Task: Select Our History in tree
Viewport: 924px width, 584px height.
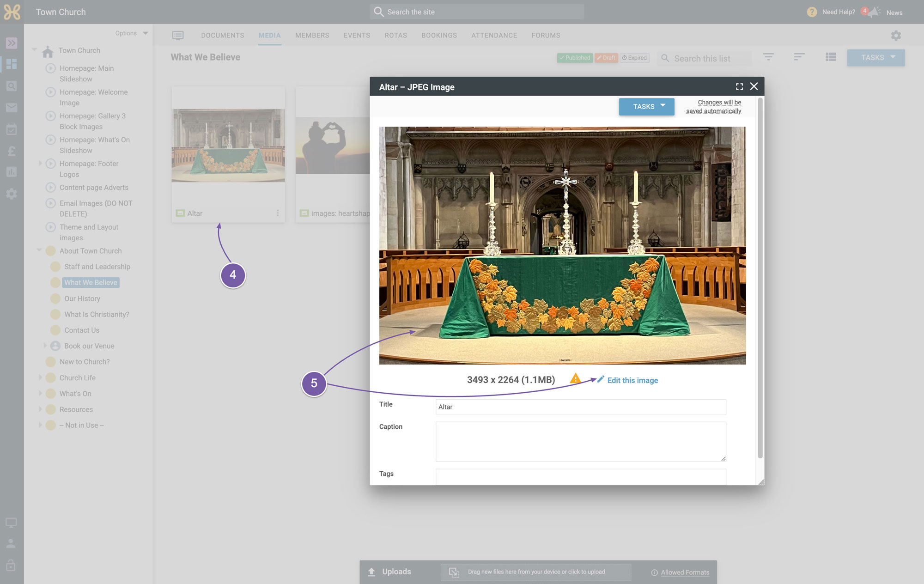Action: coord(82,298)
